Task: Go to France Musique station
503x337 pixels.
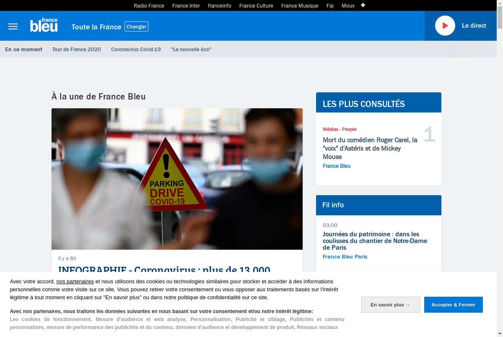Action: point(300,5)
